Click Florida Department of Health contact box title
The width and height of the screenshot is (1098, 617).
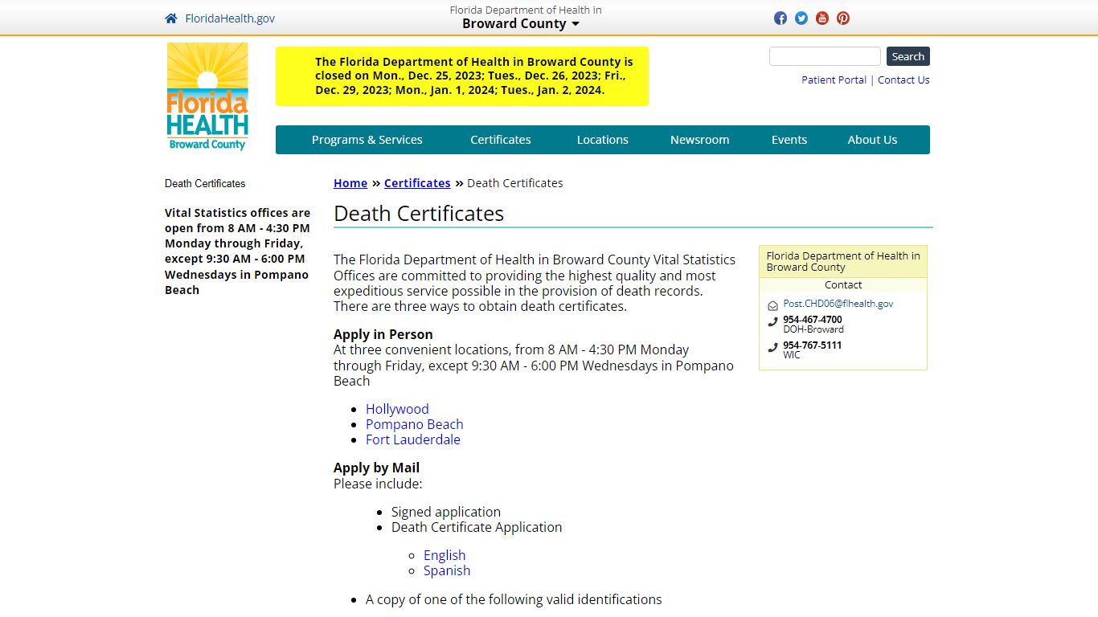pos(843,262)
